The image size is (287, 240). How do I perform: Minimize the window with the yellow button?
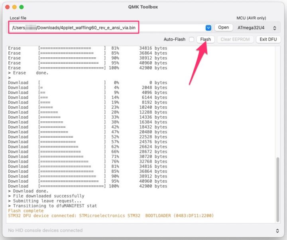pos(14,7)
